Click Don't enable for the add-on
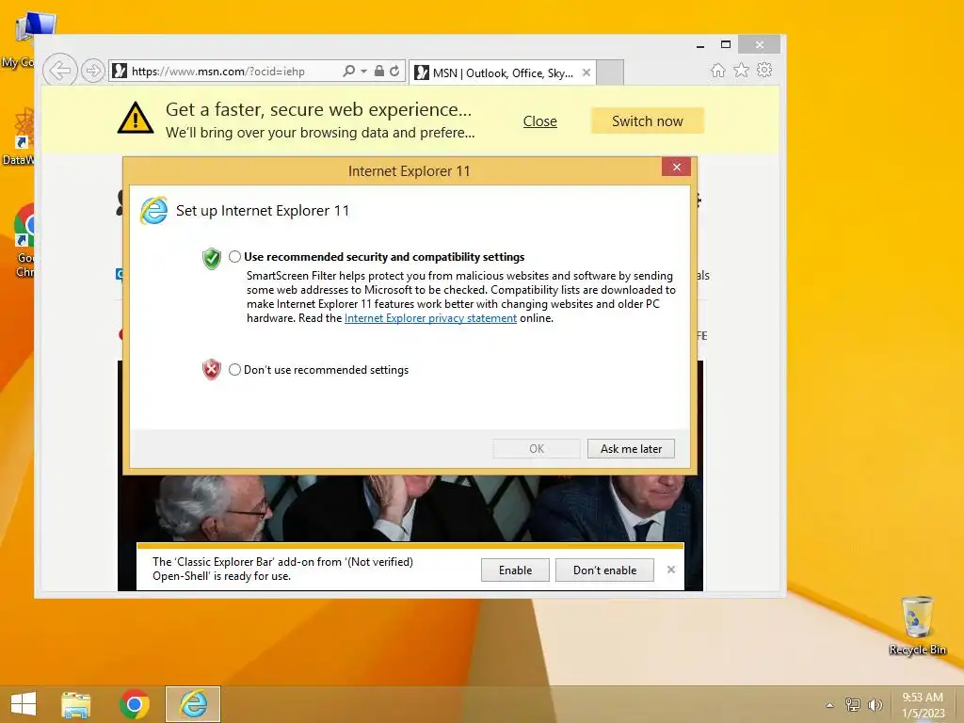Viewport: 964px width, 723px height. [605, 570]
